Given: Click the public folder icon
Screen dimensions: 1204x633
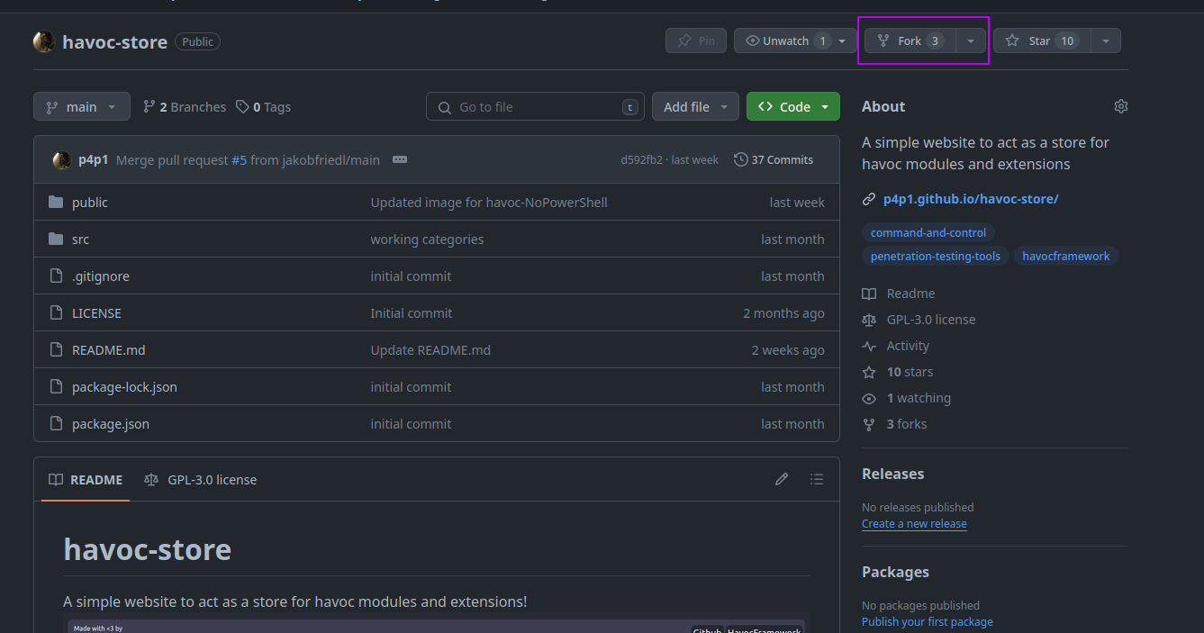Looking at the screenshot, I should [56, 202].
